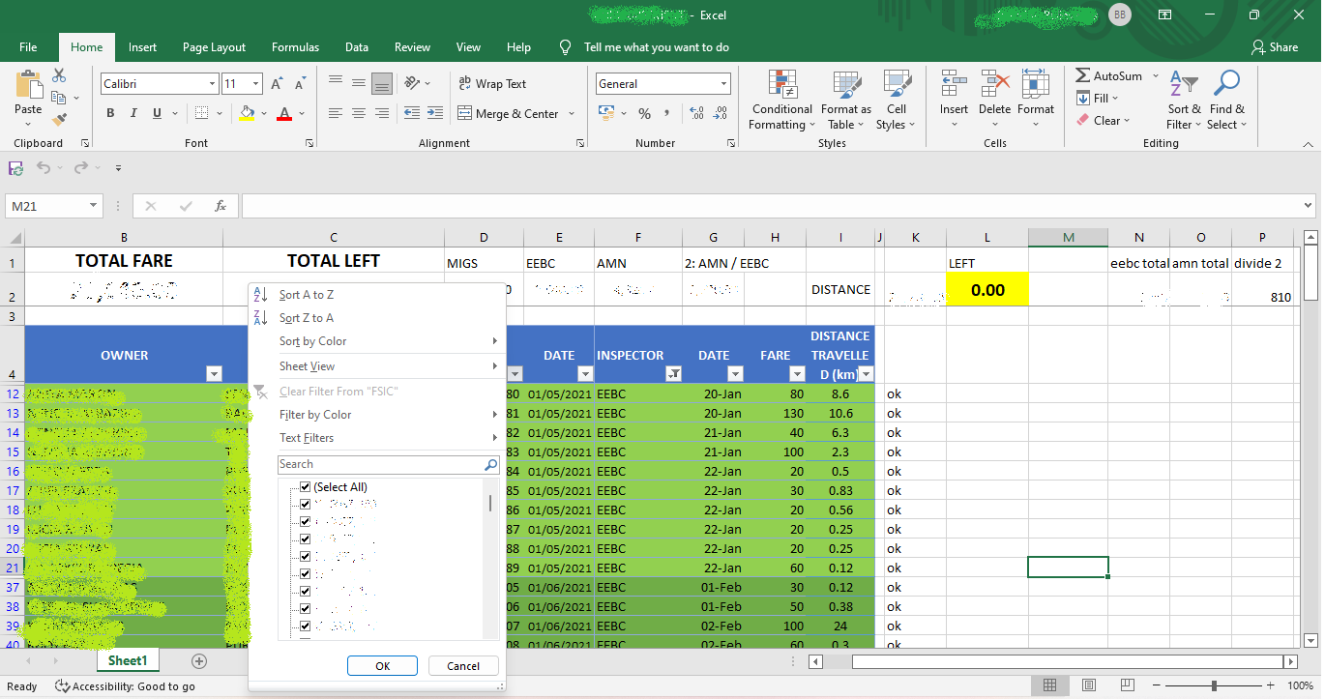Screen dimensions: 1325x699
Task: Expand the Name Box dropdown arrow
Action: pos(94,206)
